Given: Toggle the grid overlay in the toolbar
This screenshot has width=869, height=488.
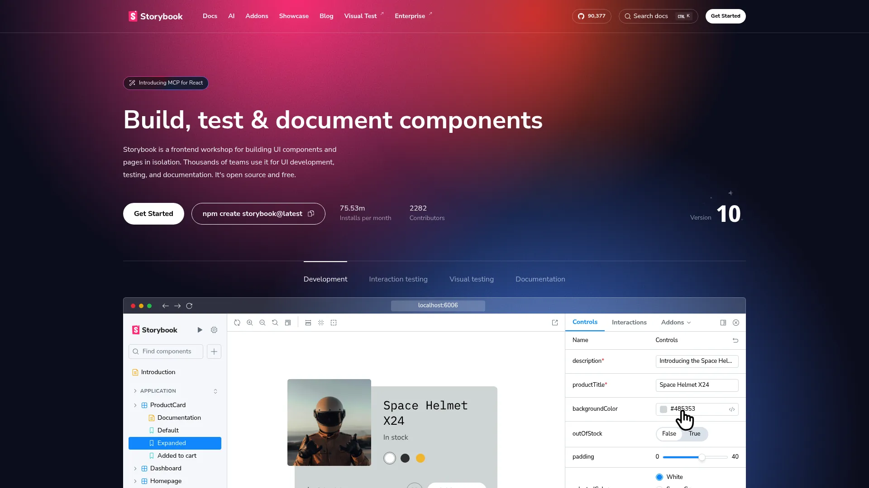Looking at the screenshot, I should pos(321,323).
